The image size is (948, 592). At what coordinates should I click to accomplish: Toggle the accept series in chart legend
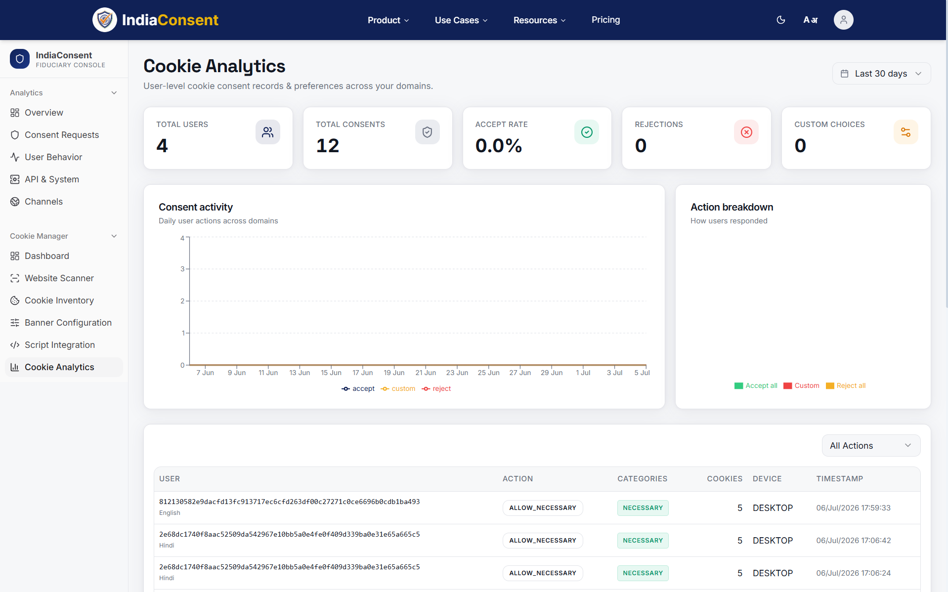[x=358, y=389]
